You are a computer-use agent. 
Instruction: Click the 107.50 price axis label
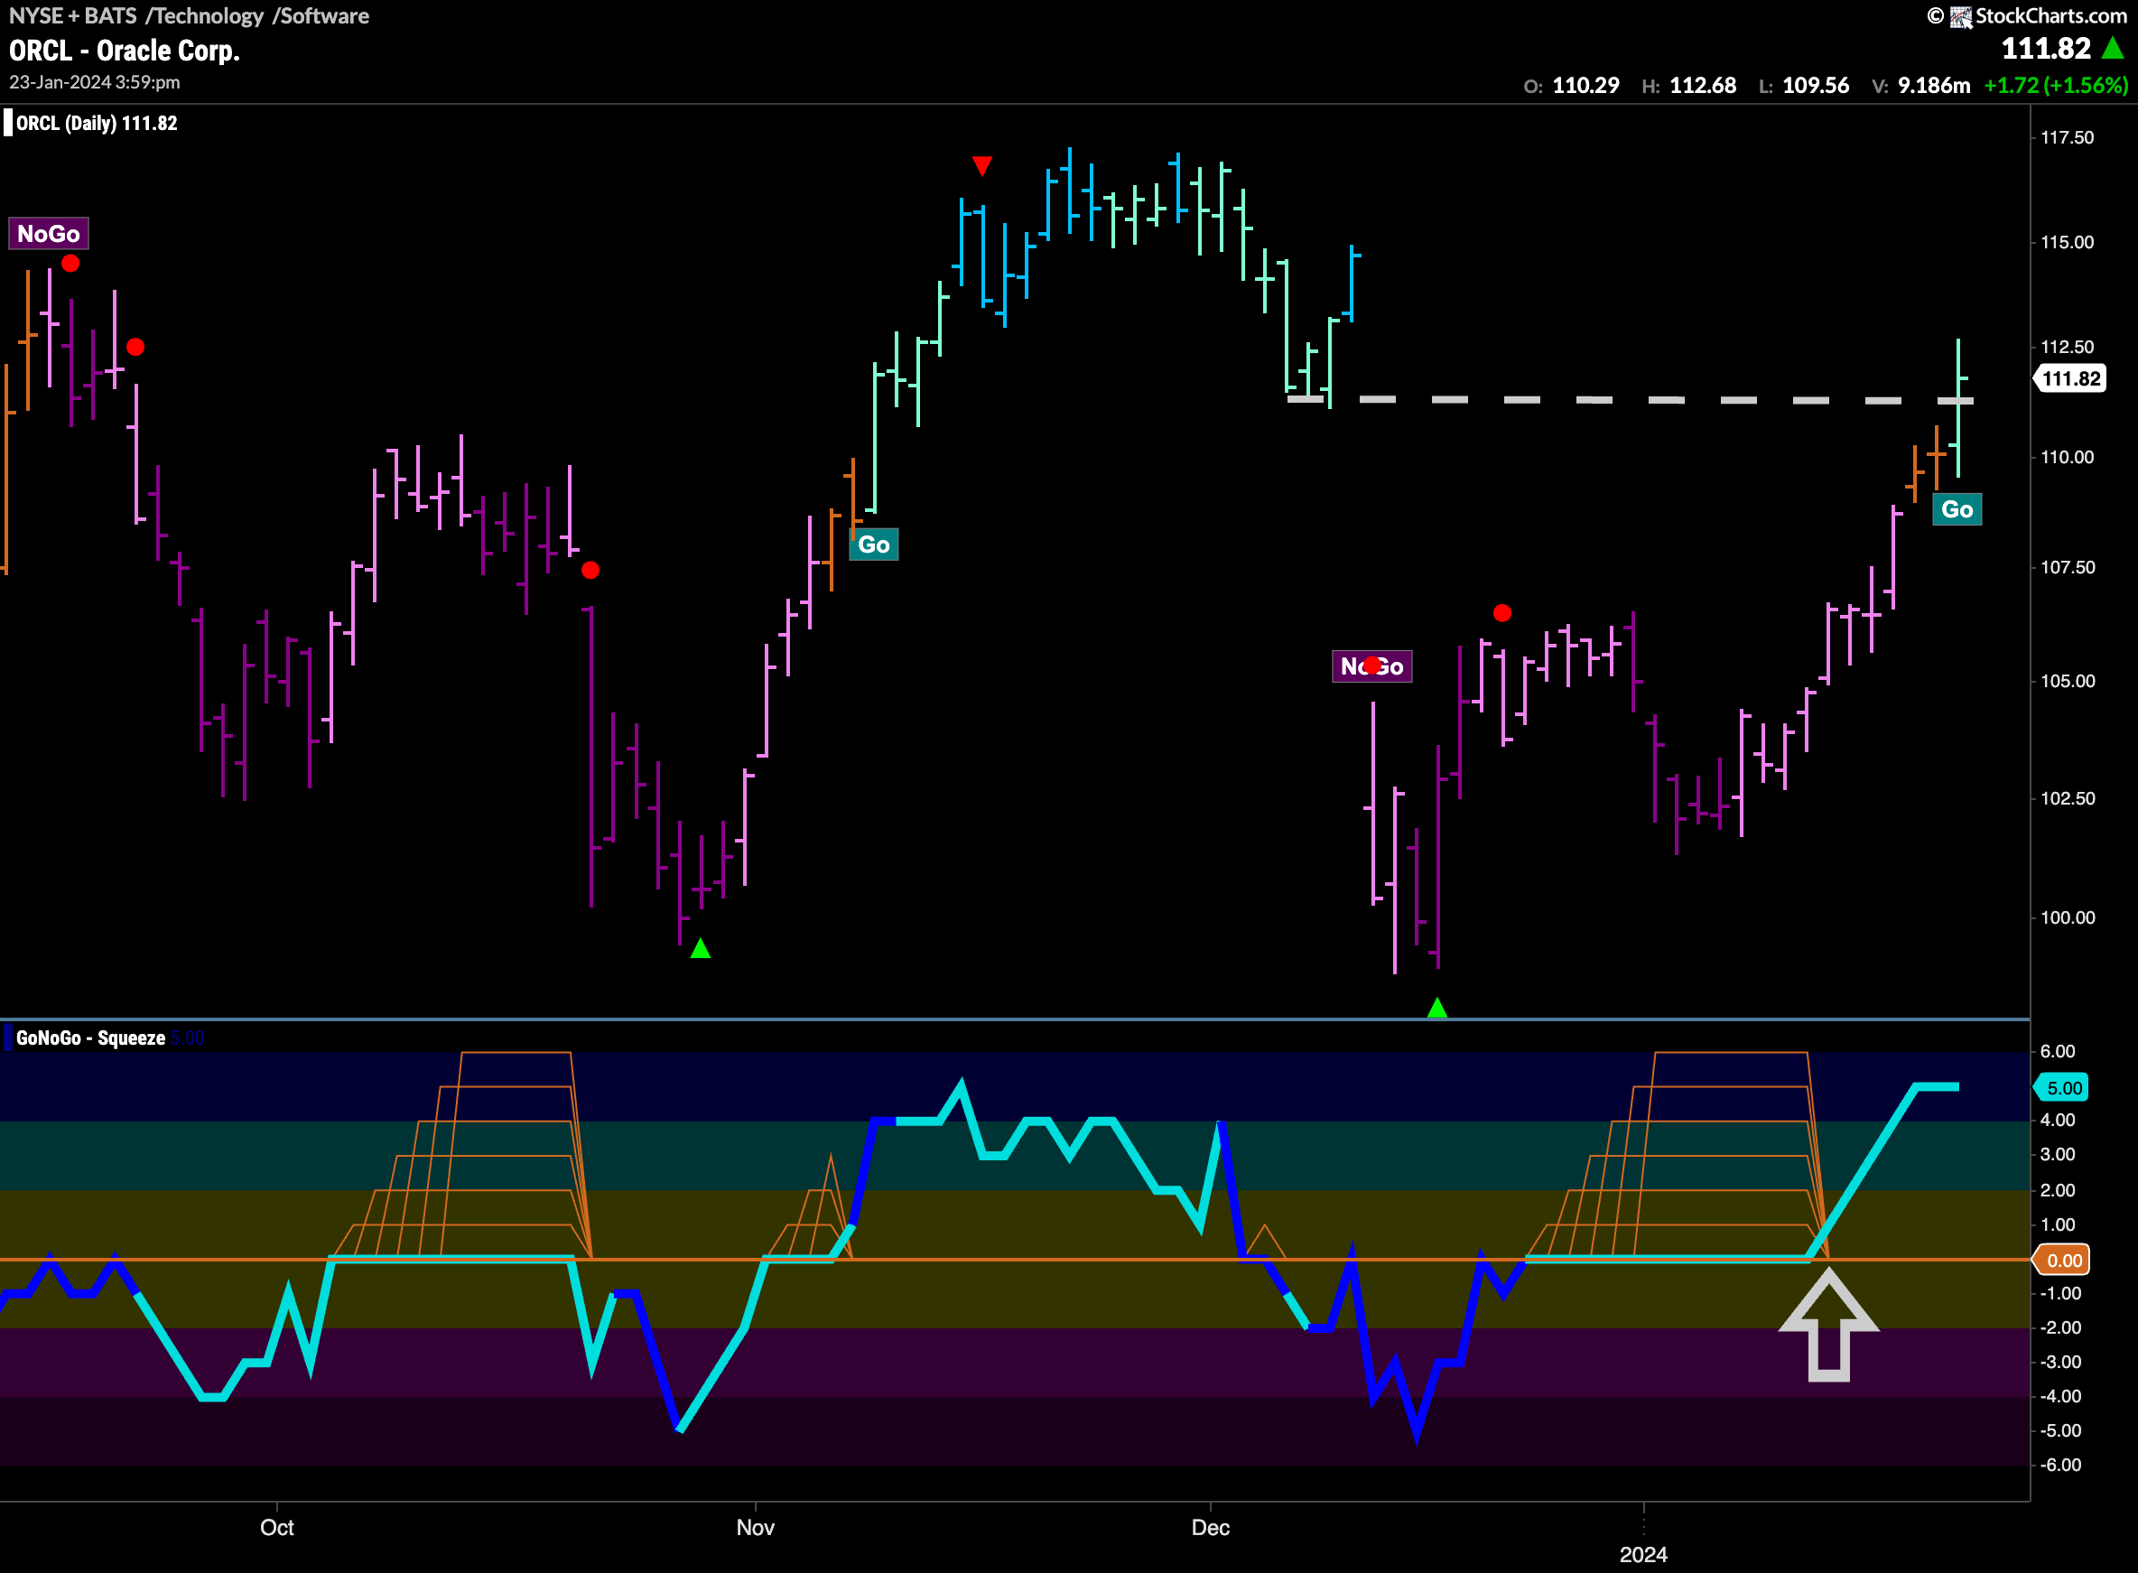tap(2067, 567)
